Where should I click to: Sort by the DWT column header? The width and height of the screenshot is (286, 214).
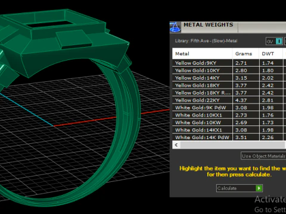point(271,53)
